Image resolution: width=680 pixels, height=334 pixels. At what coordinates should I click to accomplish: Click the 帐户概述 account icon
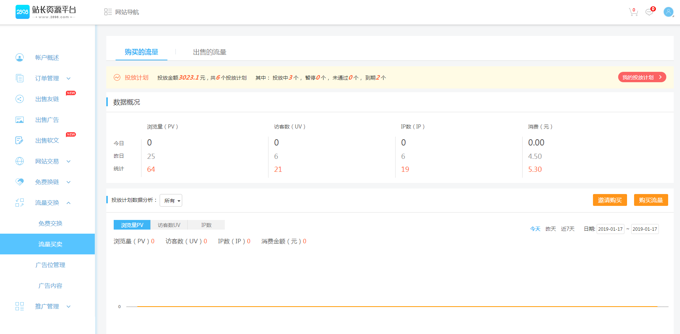(20, 57)
